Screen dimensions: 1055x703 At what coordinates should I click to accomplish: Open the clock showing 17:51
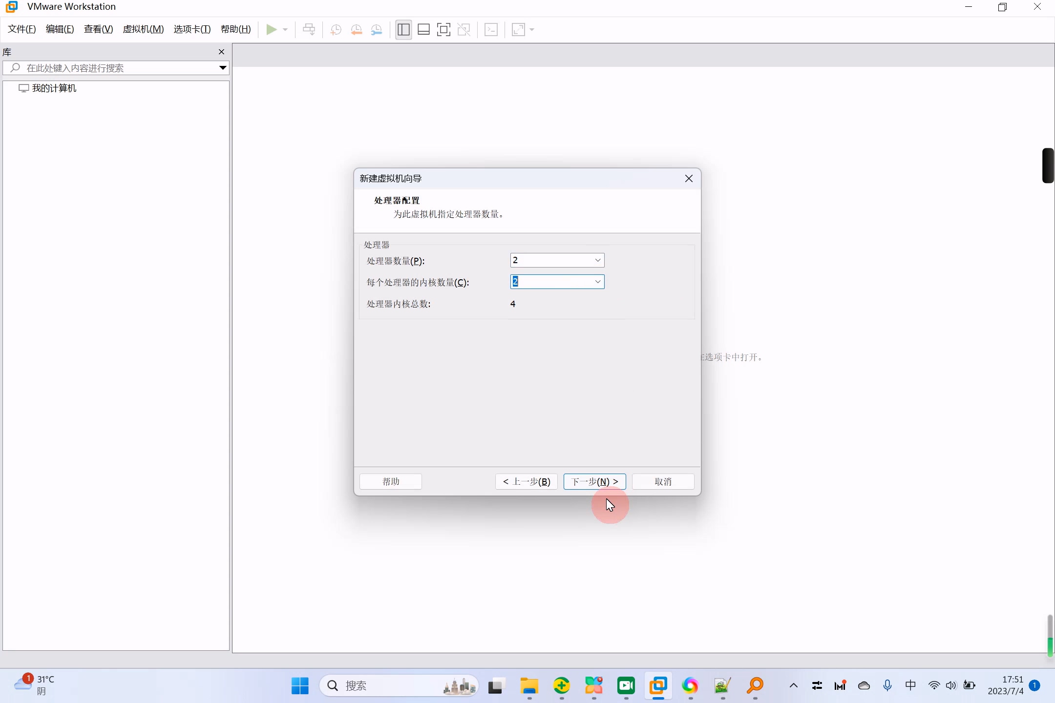point(1005,686)
